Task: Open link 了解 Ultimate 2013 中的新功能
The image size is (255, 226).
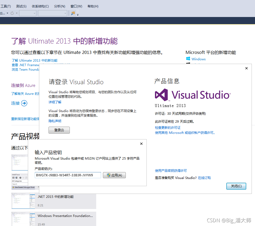Action: [34, 60]
